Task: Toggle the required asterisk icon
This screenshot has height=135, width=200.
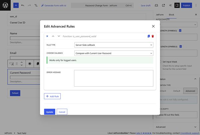Action: pyautogui.click(x=30, y=64)
